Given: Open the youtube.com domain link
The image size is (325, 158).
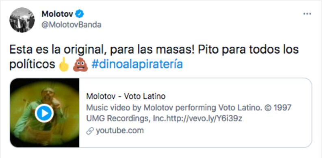Looking at the screenshot, I should point(119,131).
